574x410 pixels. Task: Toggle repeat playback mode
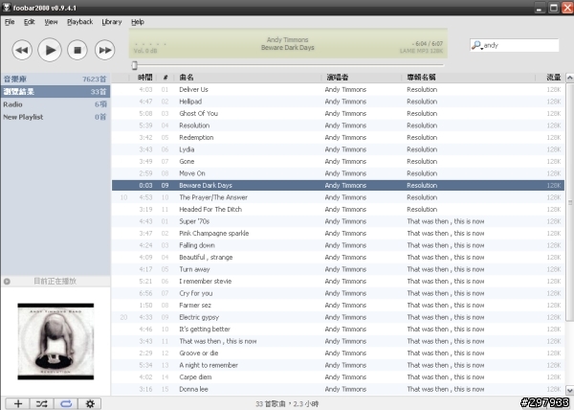(x=66, y=403)
